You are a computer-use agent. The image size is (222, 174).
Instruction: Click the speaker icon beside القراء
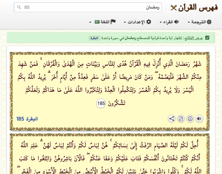176,22
